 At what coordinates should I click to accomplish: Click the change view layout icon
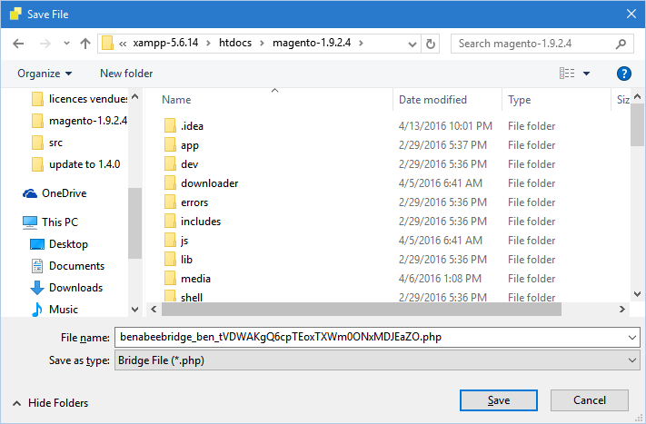567,74
